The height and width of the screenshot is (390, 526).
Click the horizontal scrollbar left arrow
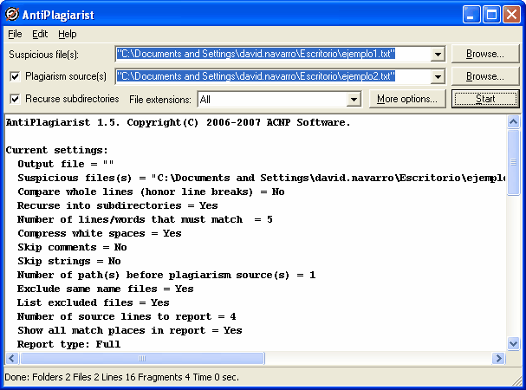(12, 358)
